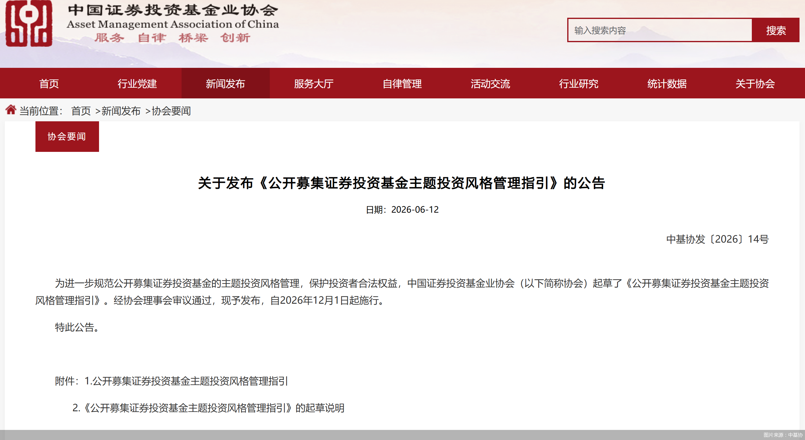Click document number 中基协发〔2026〕14号
Viewport: 805px width, 440px height.
click(718, 239)
